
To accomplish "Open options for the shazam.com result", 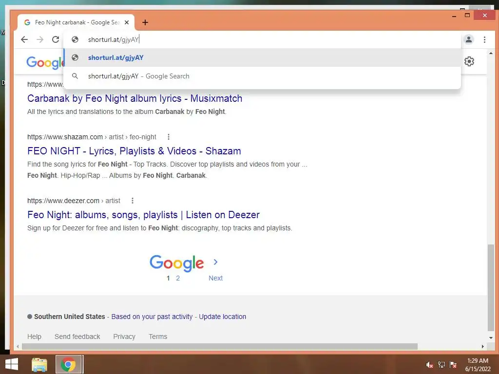I will point(168,137).
